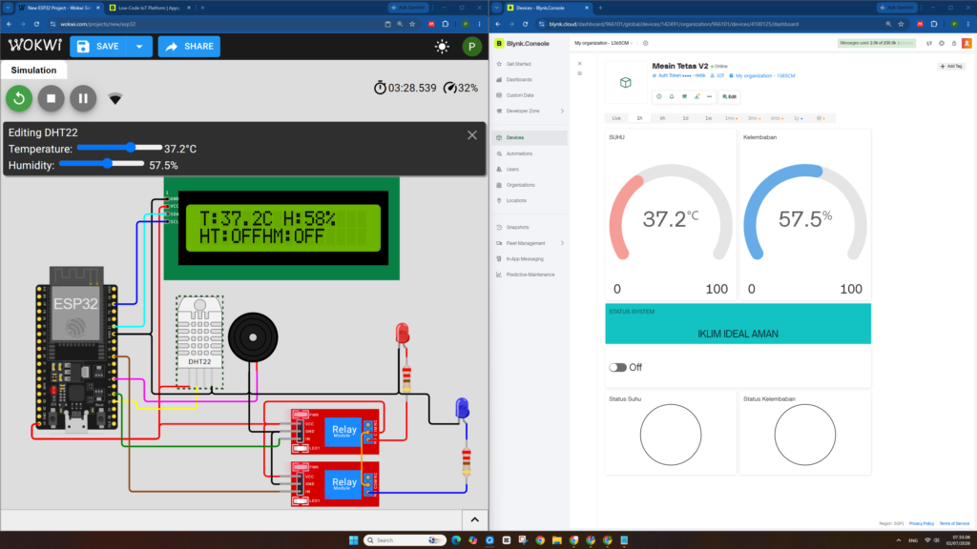Screen dimensions: 977x549
Task: Click the LCD display component
Action: (x=281, y=229)
